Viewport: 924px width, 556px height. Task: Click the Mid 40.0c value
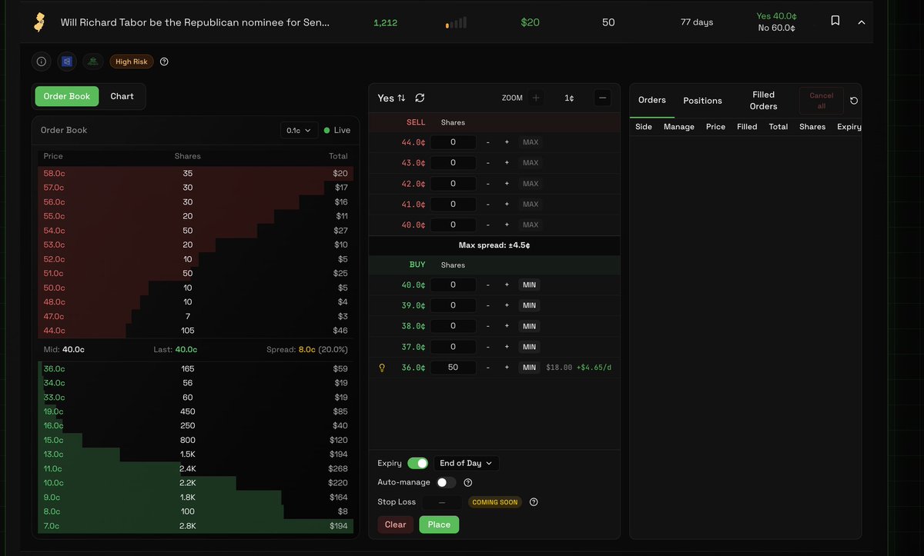coord(63,350)
